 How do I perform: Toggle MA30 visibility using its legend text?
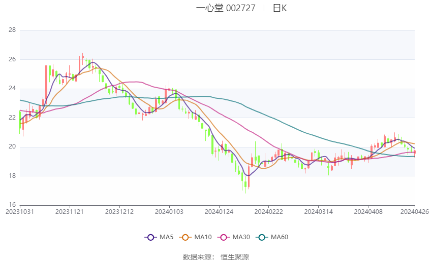click(x=241, y=237)
